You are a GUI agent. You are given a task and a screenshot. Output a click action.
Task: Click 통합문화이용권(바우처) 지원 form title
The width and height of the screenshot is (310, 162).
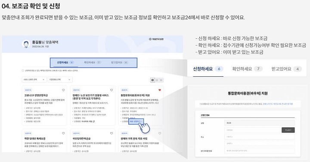(248, 93)
